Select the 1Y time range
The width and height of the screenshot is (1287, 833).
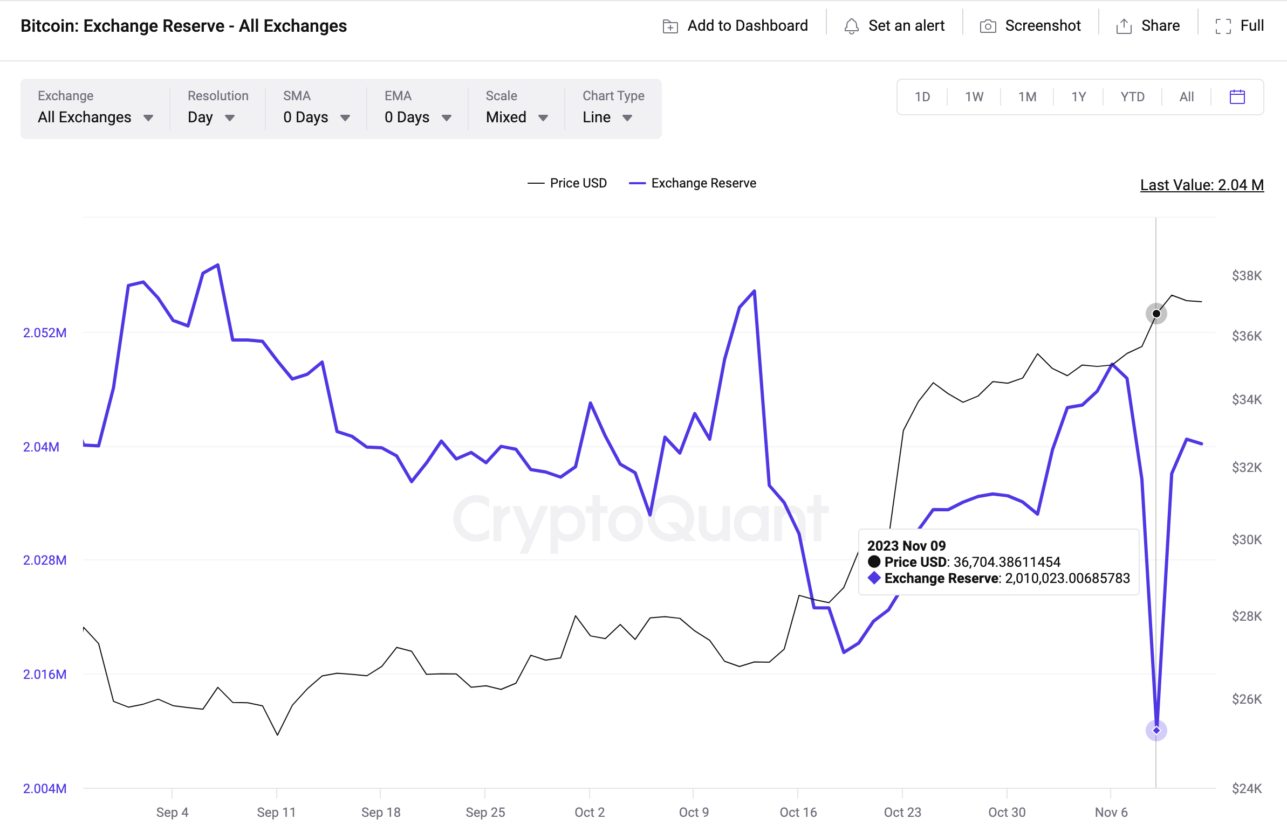1079,96
